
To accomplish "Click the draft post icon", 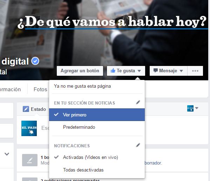I will coord(30,160).
